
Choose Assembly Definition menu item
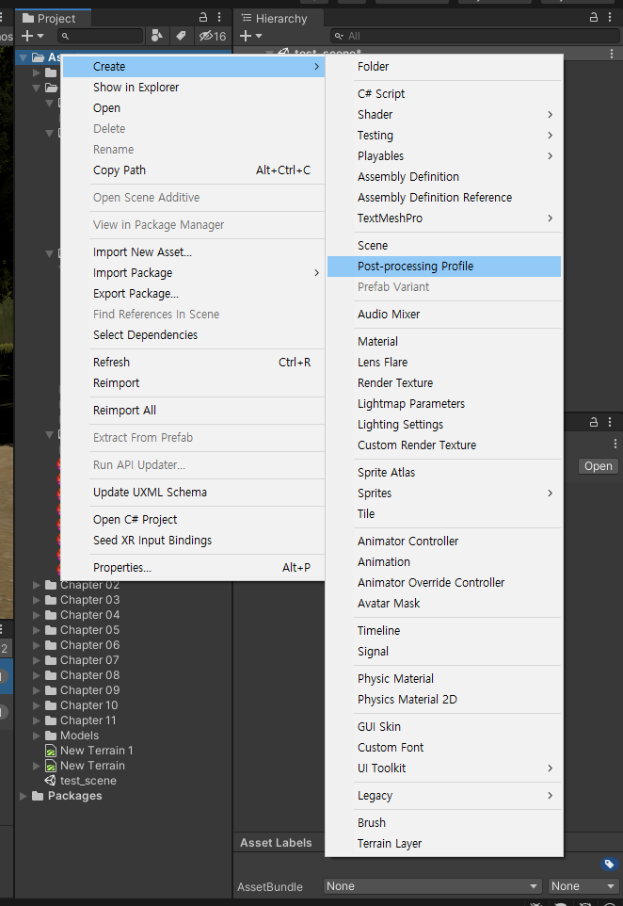point(444,177)
